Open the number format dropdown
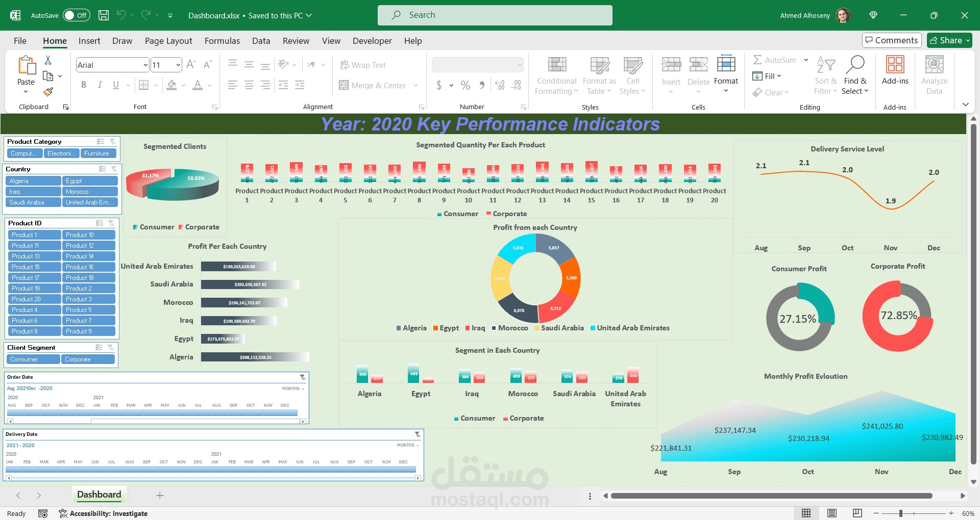The image size is (980, 520). [x=520, y=65]
